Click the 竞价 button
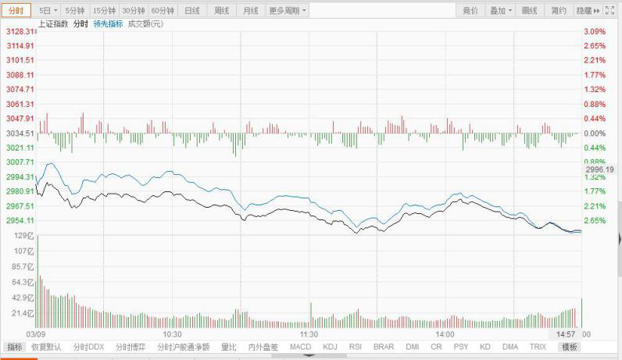This screenshot has width=622, height=360. (x=470, y=11)
